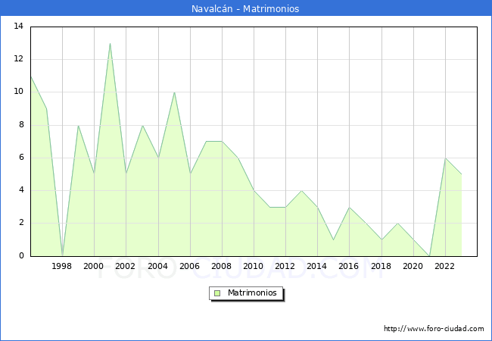
Task: Click the 2014 label on x-axis
Action: tap(316, 267)
